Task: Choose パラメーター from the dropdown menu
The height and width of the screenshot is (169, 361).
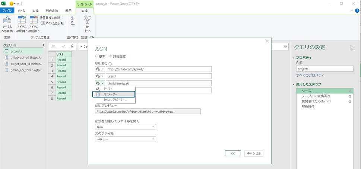Action: [114, 95]
